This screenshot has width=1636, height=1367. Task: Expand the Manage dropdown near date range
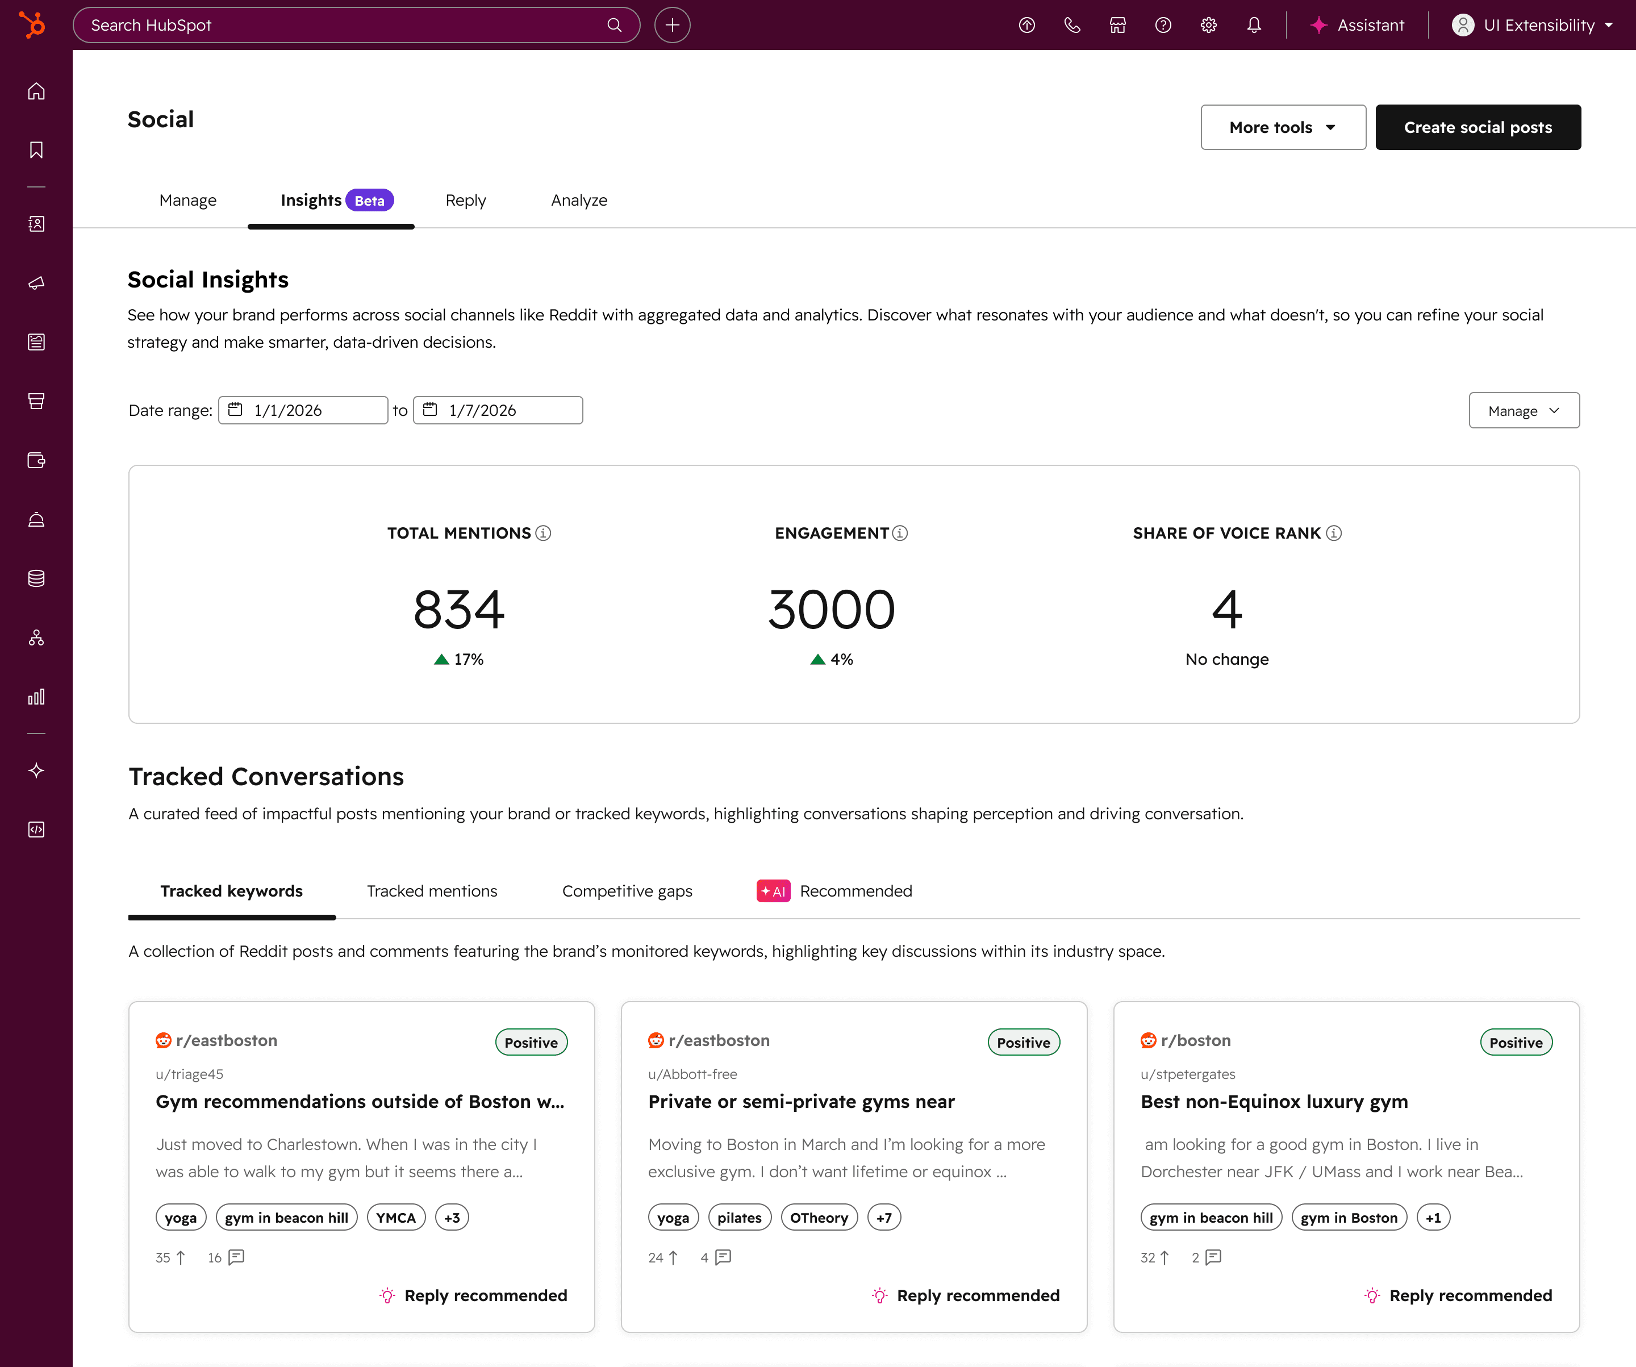pyautogui.click(x=1524, y=411)
